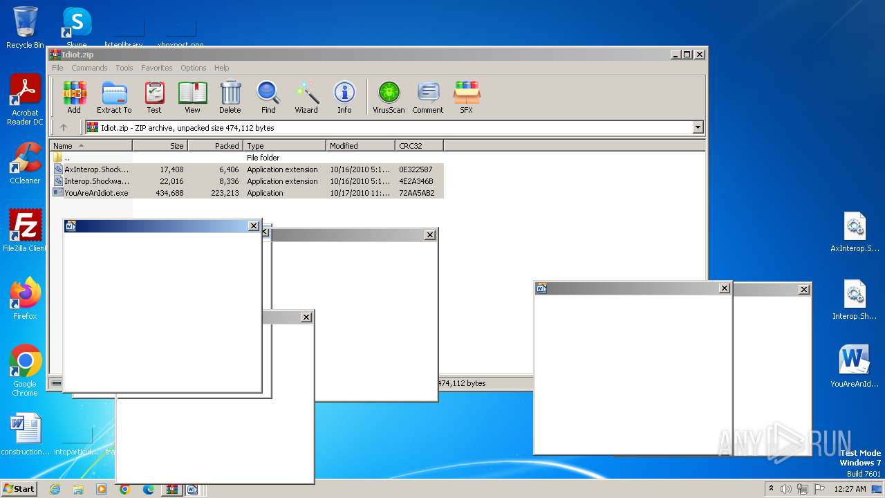This screenshot has width=885, height=498.
Task: Select the parent folder '..' row
Action: [x=247, y=158]
